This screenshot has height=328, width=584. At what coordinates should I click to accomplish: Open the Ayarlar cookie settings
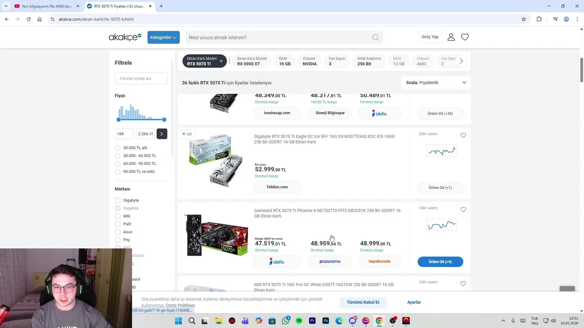point(414,302)
